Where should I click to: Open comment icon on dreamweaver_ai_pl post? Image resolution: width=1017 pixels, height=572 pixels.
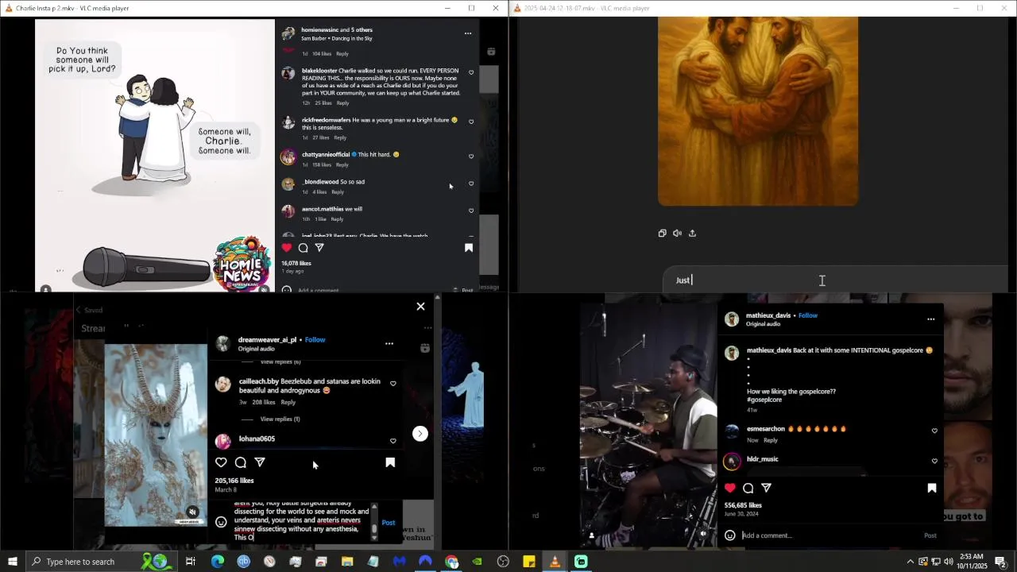[241, 462]
